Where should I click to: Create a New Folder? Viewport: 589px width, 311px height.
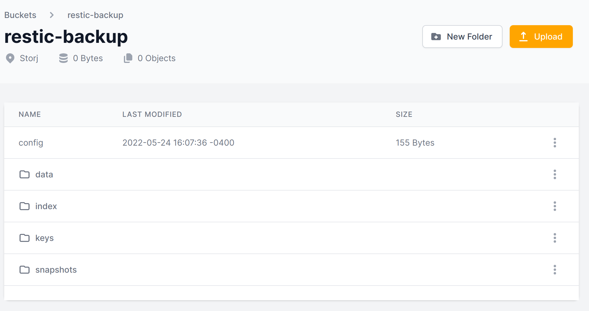click(462, 37)
